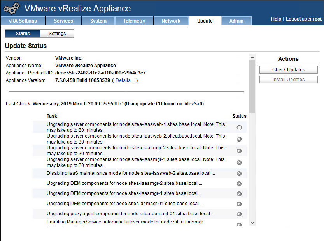Screen dimensions: 324x241
Task: Click the spinner icon for sitea-iaasweb-1 upgrade
Action: point(239,128)
